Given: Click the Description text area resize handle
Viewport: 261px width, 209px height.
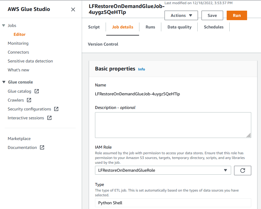Looking at the screenshot, I should pyautogui.click(x=249, y=135).
